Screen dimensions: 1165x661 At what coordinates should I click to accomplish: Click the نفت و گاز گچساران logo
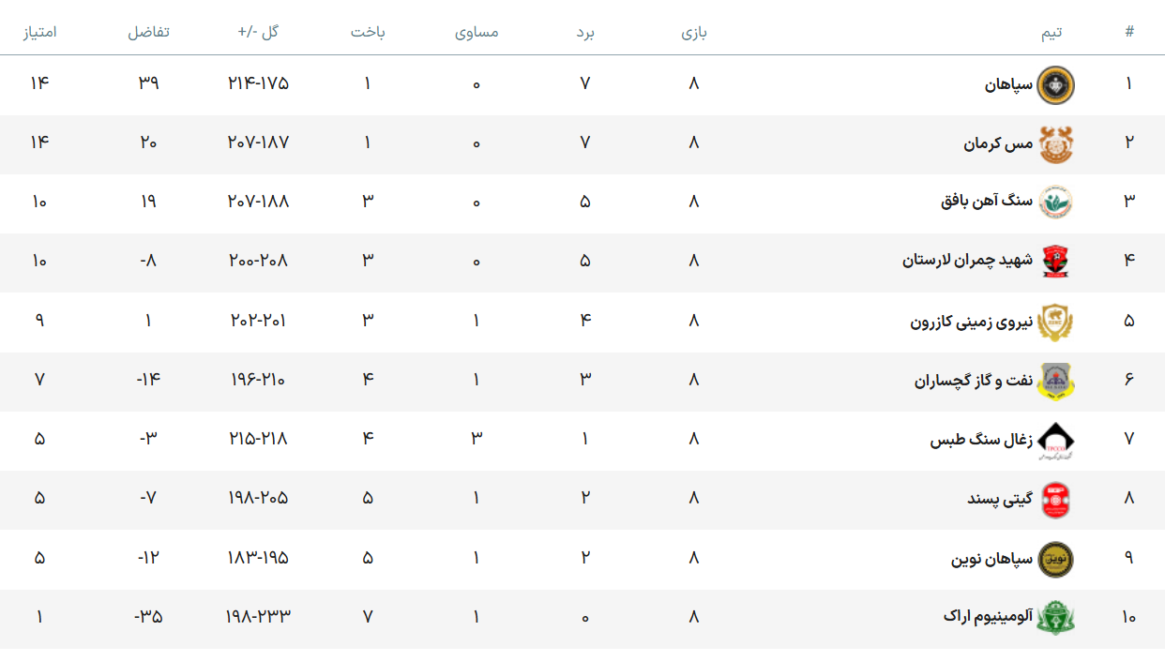[x=1056, y=381]
